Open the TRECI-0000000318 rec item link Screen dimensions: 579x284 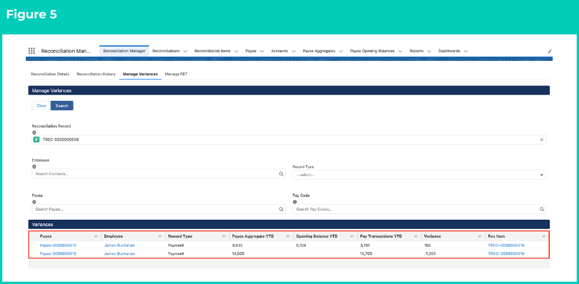coord(506,254)
